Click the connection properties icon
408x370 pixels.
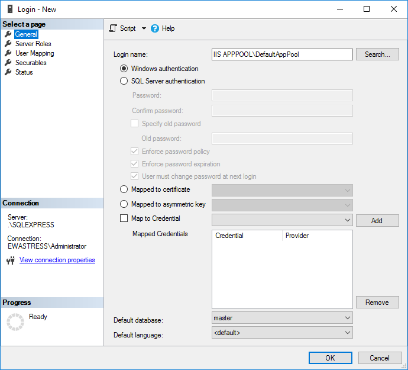[x=10, y=260]
